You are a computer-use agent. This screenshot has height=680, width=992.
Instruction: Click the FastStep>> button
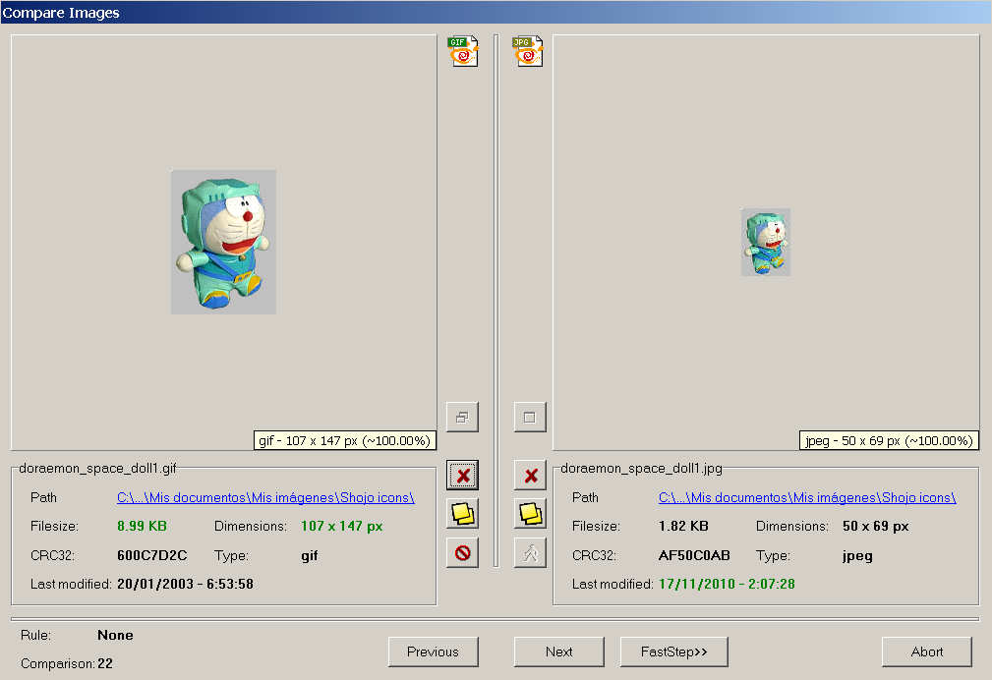click(x=673, y=652)
